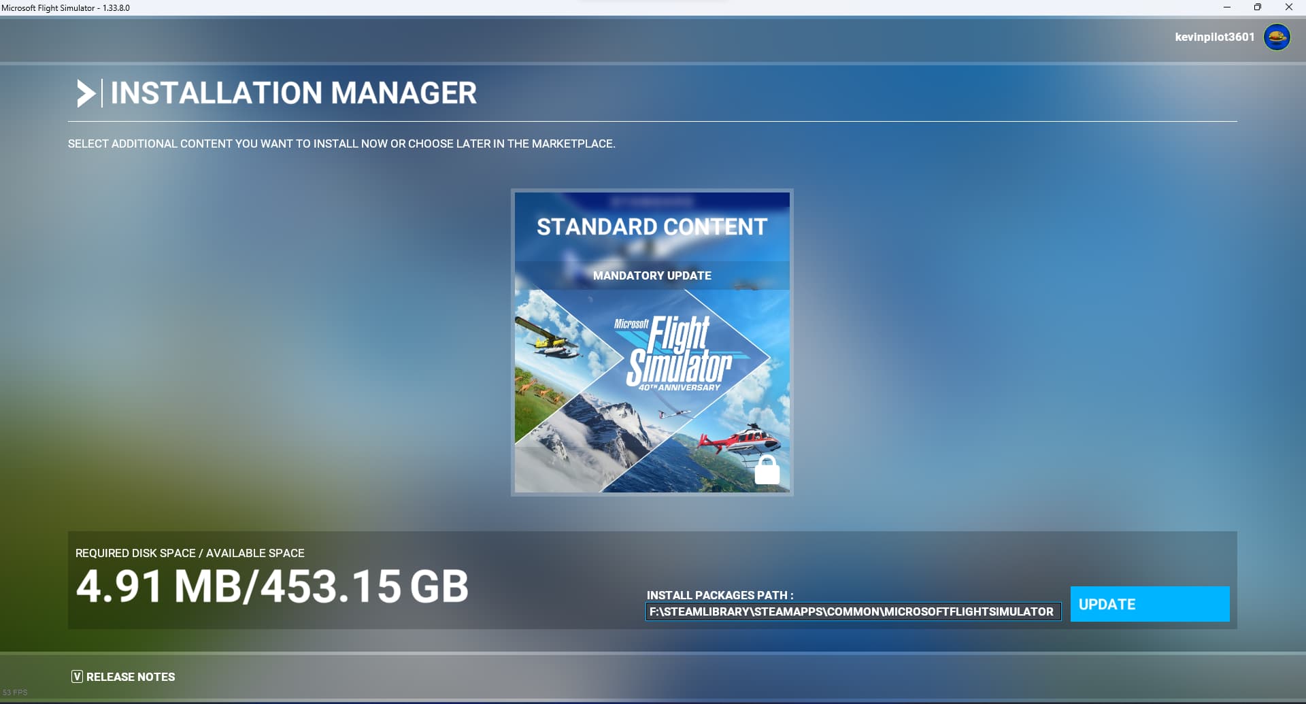This screenshot has height=704, width=1306.
Task: Click the kevinpilot3601 username
Action: tap(1214, 37)
